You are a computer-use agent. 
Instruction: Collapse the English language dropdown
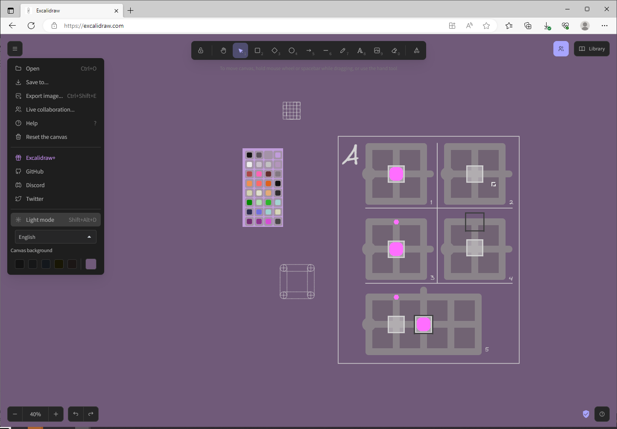tap(55, 236)
